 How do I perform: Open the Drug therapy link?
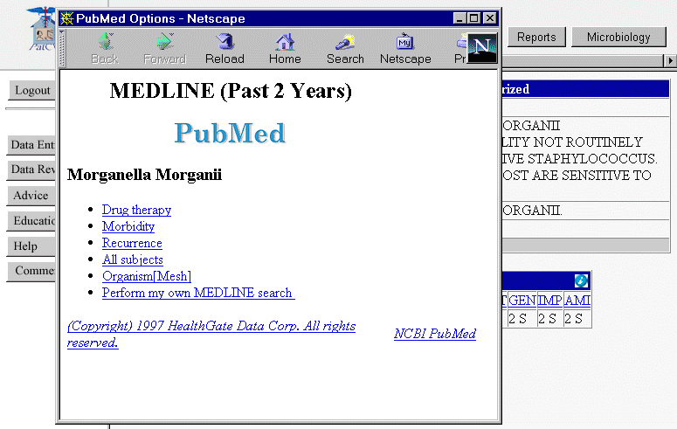[x=136, y=210]
